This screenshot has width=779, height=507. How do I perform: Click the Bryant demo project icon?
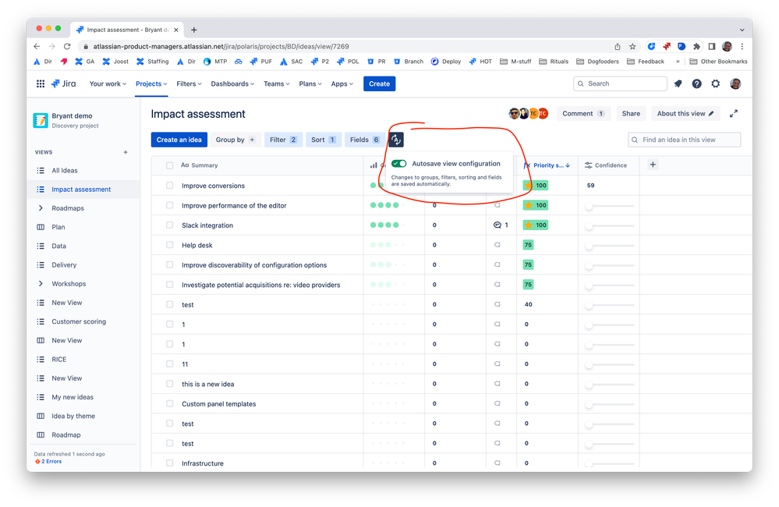coord(41,120)
